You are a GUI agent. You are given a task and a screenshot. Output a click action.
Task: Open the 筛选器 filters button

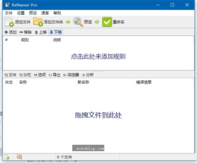point(71,75)
